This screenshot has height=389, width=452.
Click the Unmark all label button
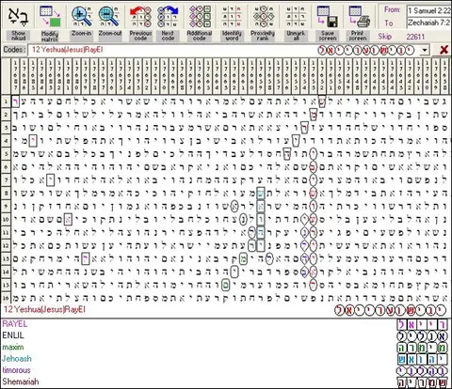click(x=296, y=36)
